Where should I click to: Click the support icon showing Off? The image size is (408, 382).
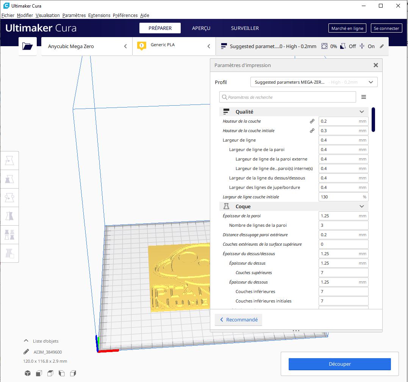[343, 46]
